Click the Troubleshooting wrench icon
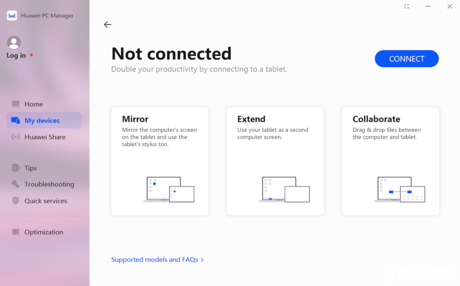Screen dimensions: 460x286 [15, 184]
